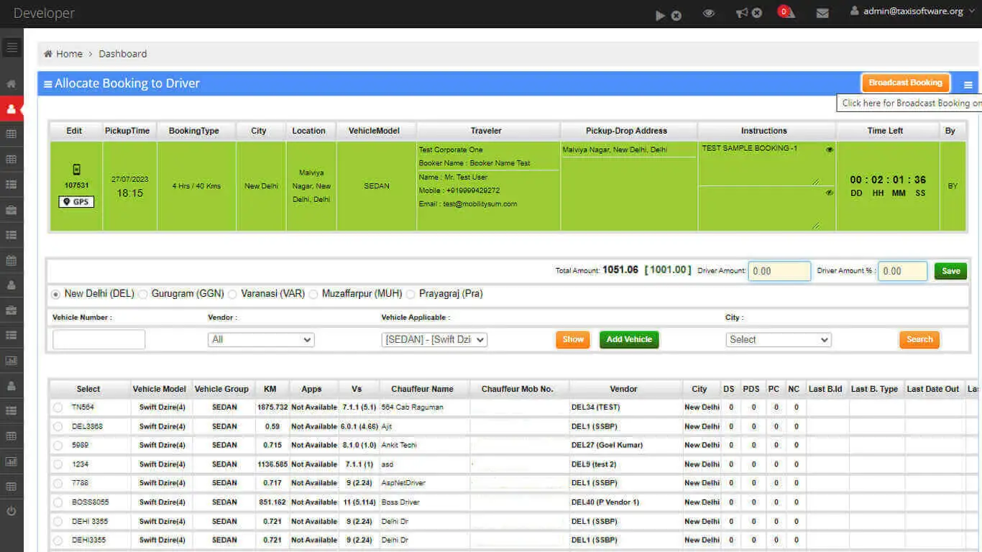Click the Broadcast Booking button
Viewport: 982px width, 552px height.
(905, 83)
